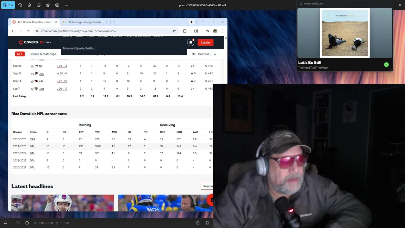Click the tab search icon in Chrome toolbar
The height and width of the screenshot is (228, 405).
(x=196, y=31)
